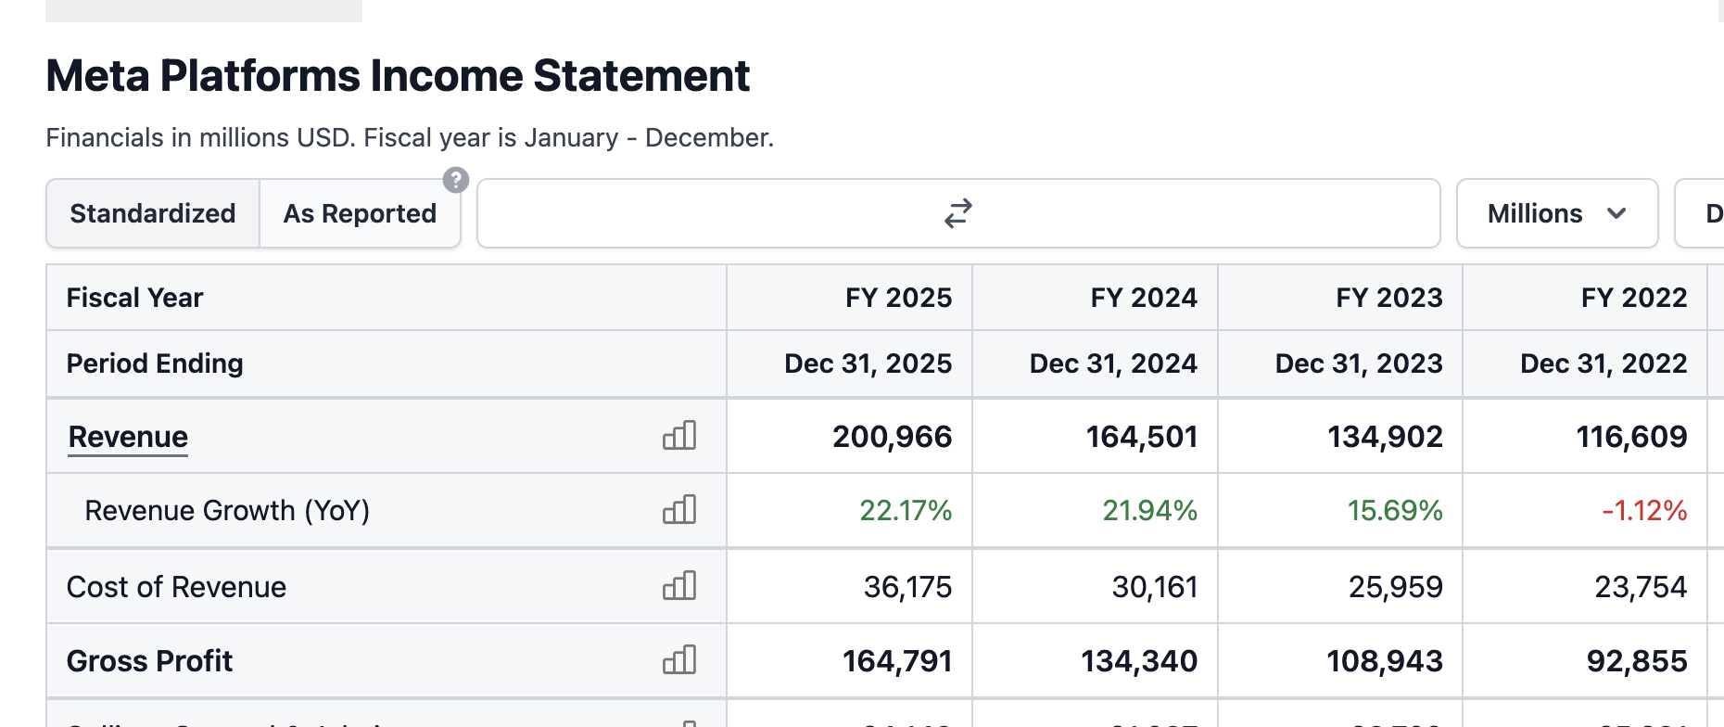Click the 200,966 revenue cell
This screenshot has height=727, width=1724.
coord(892,437)
